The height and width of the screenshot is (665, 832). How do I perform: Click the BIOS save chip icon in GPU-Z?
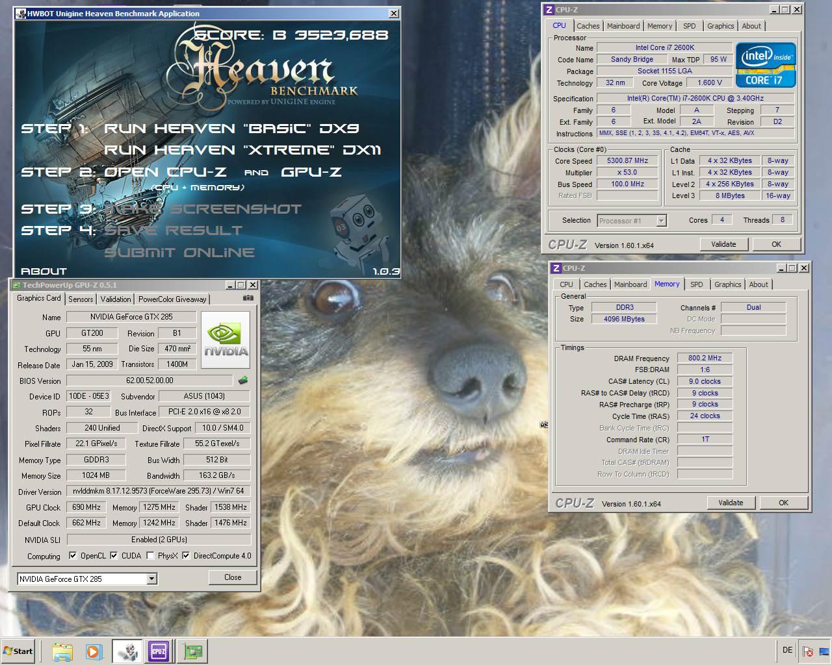tap(243, 380)
